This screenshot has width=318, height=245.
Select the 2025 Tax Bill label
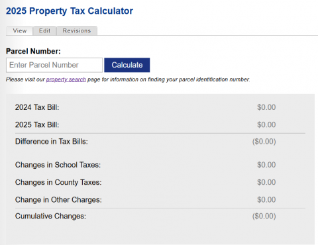[37, 124]
